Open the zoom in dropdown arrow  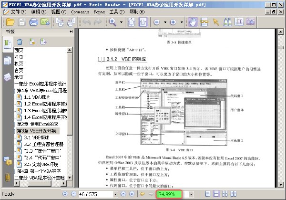tap(182, 22)
